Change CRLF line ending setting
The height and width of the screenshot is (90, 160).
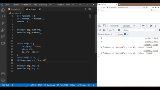(40, 85)
